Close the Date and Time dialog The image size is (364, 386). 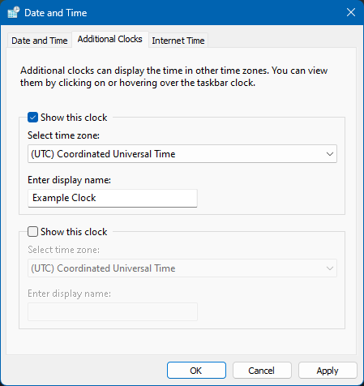(x=351, y=12)
